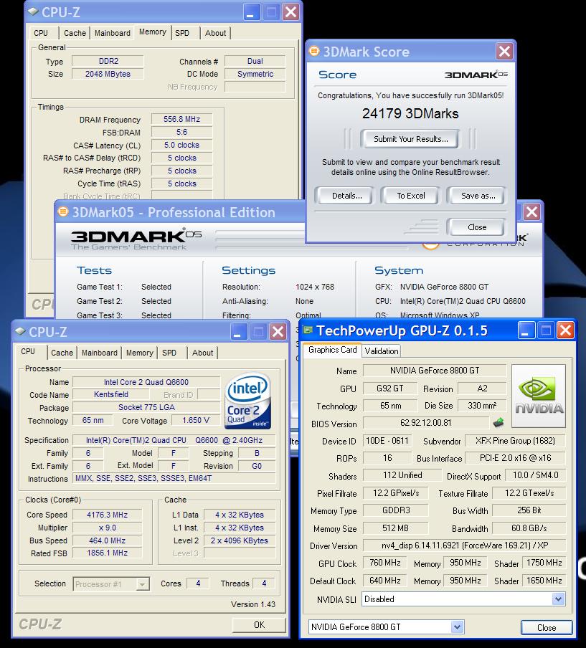Screen dimensions: 586x648
Task: Click the Bandwidth 60.8 GB/s field
Action: coord(529,528)
